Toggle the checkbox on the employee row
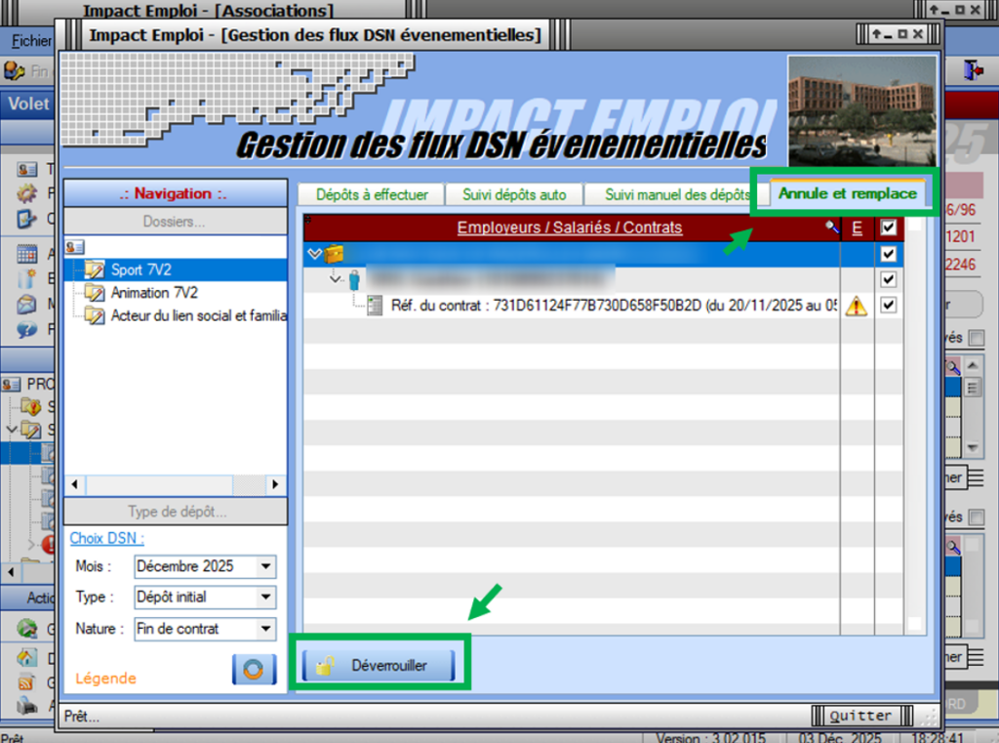The width and height of the screenshot is (999, 743). 888,279
